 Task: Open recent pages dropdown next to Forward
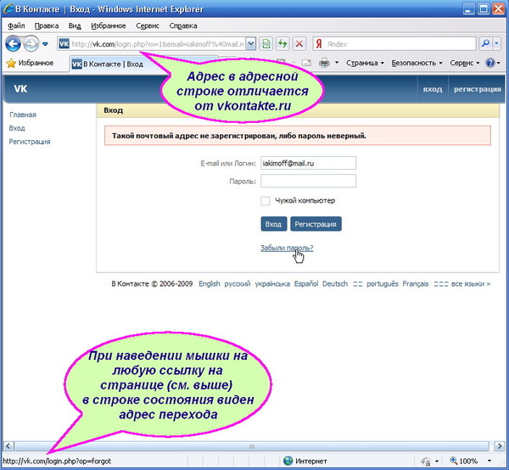(x=45, y=44)
